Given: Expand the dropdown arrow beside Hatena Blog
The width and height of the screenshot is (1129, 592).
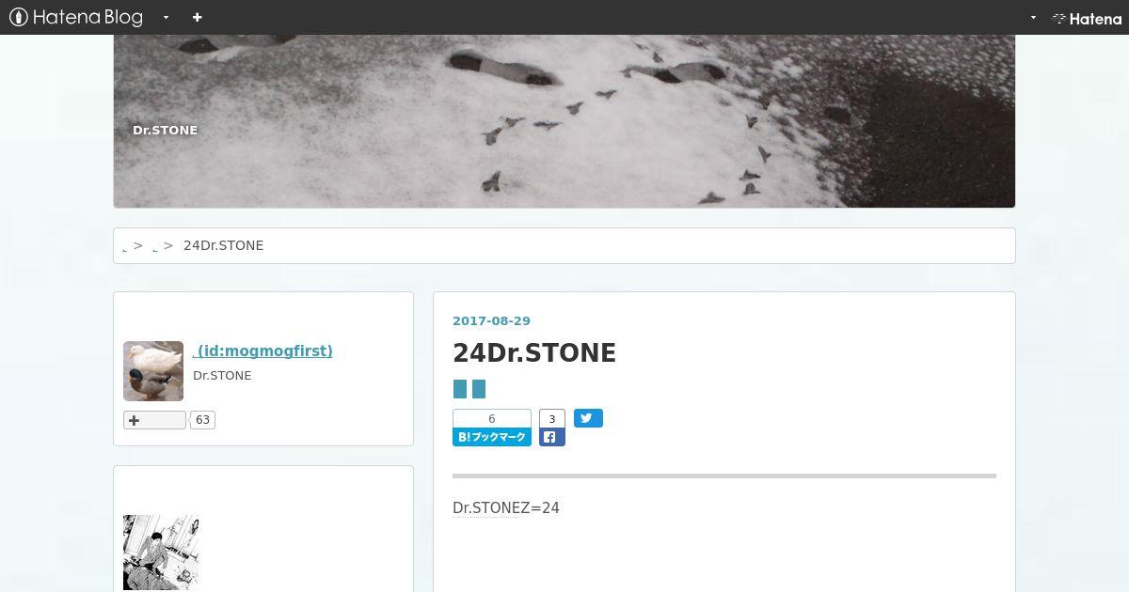Looking at the screenshot, I should pyautogui.click(x=166, y=17).
